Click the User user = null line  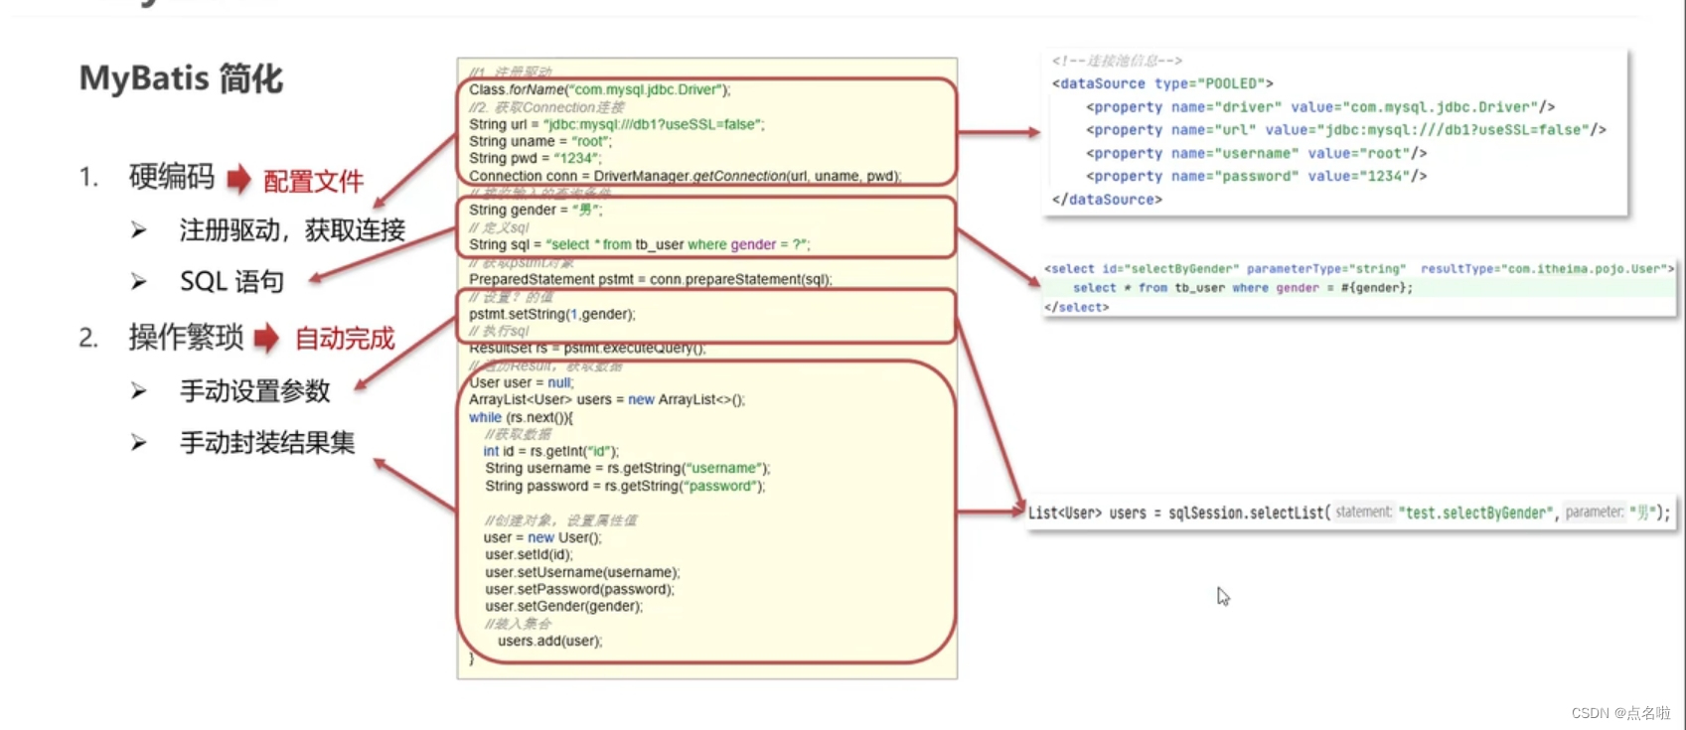pyautogui.click(x=521, y=382)
